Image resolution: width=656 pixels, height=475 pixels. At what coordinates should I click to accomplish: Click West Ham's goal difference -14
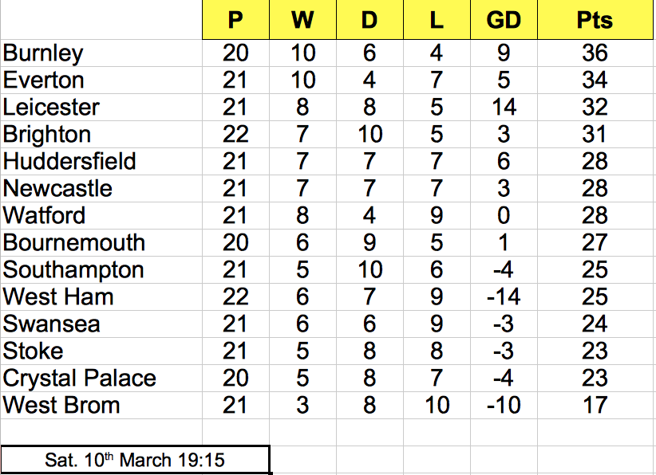tap(504, 297)
